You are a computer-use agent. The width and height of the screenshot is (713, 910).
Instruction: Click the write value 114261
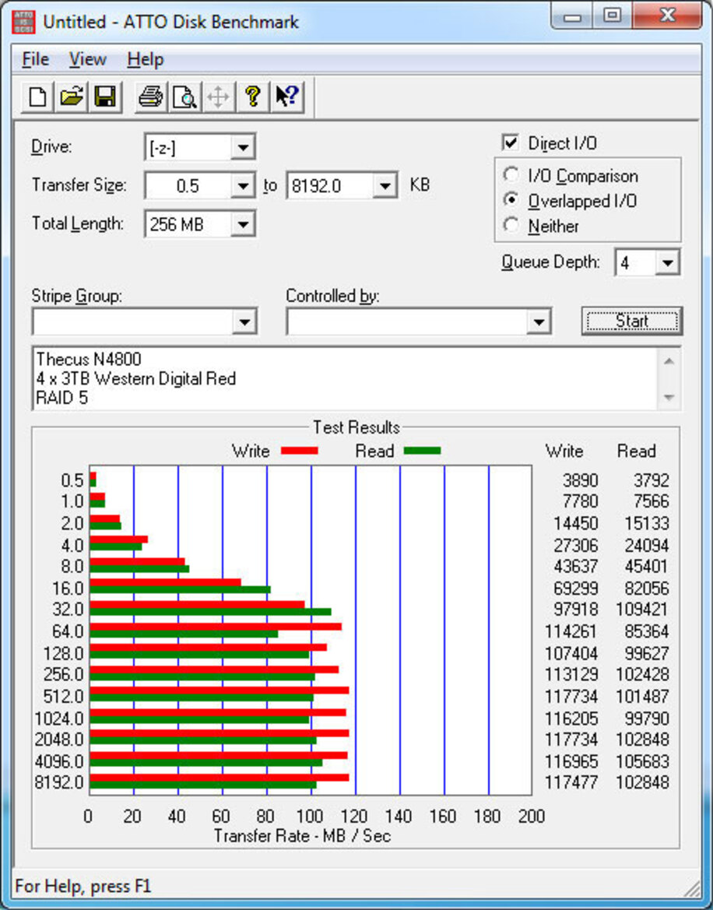[571, 631]
